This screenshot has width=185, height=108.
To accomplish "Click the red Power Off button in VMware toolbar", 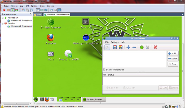I will [4, 10].
